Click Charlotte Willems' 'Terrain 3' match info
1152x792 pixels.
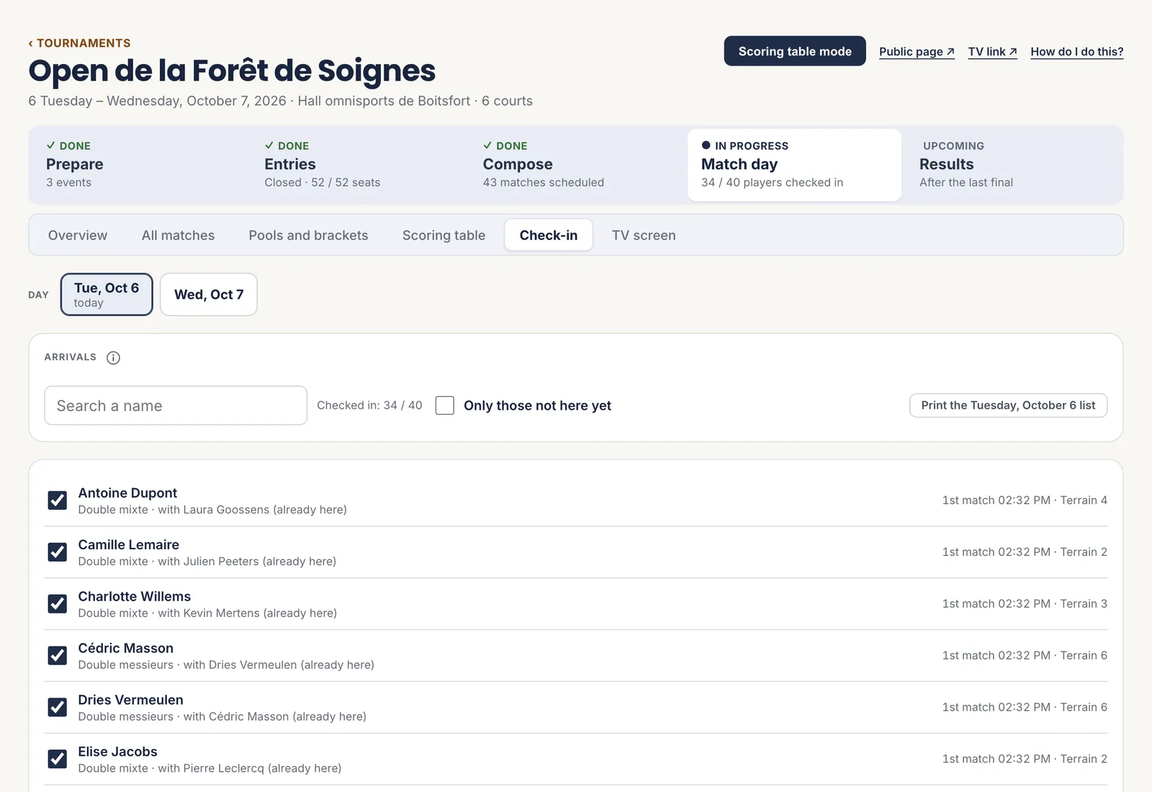click(1025, 604)
